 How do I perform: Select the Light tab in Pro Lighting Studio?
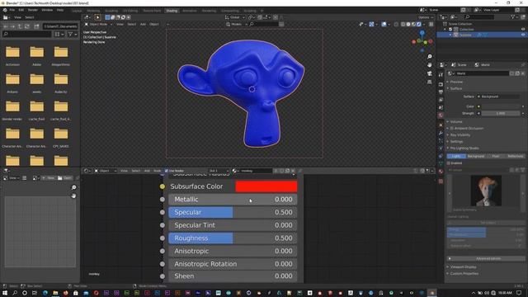(456, 156)
